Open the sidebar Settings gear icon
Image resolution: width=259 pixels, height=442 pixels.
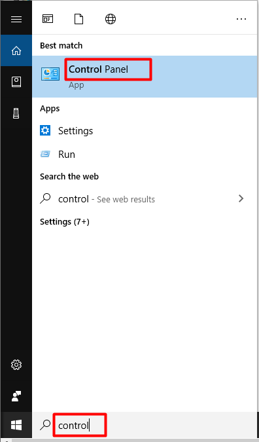coord(16,365)
